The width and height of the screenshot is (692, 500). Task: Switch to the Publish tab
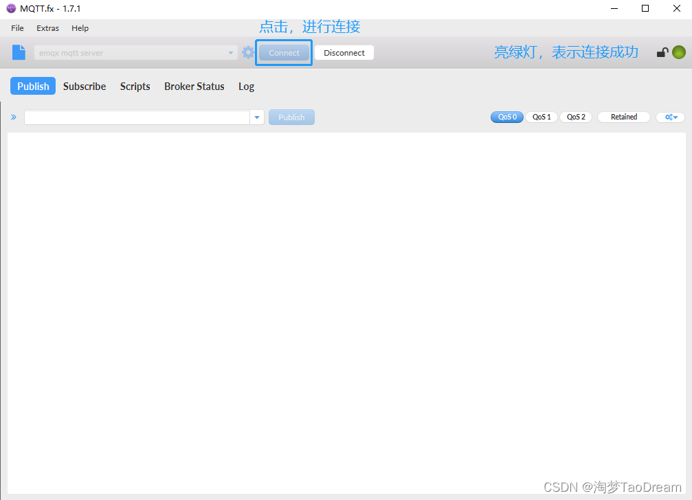click(x=33, y=86)
